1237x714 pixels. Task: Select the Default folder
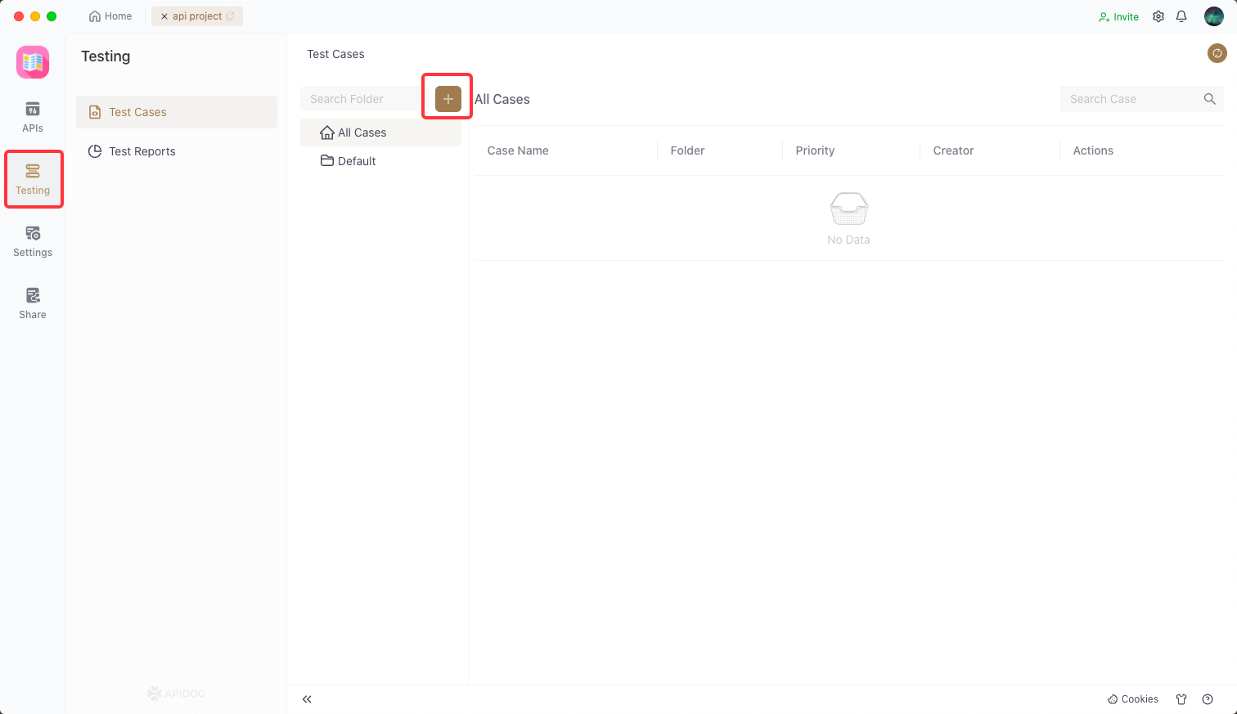point(380,161)
